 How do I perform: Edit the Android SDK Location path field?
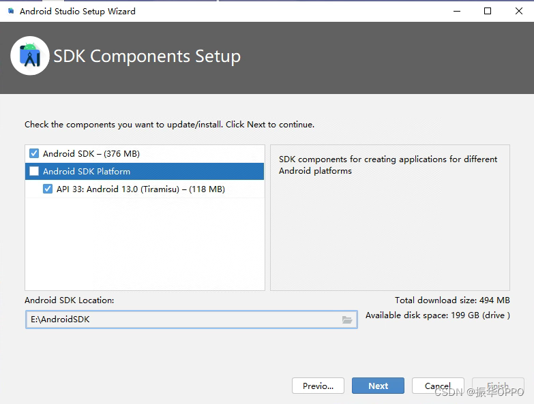click(x=191, y=320)
